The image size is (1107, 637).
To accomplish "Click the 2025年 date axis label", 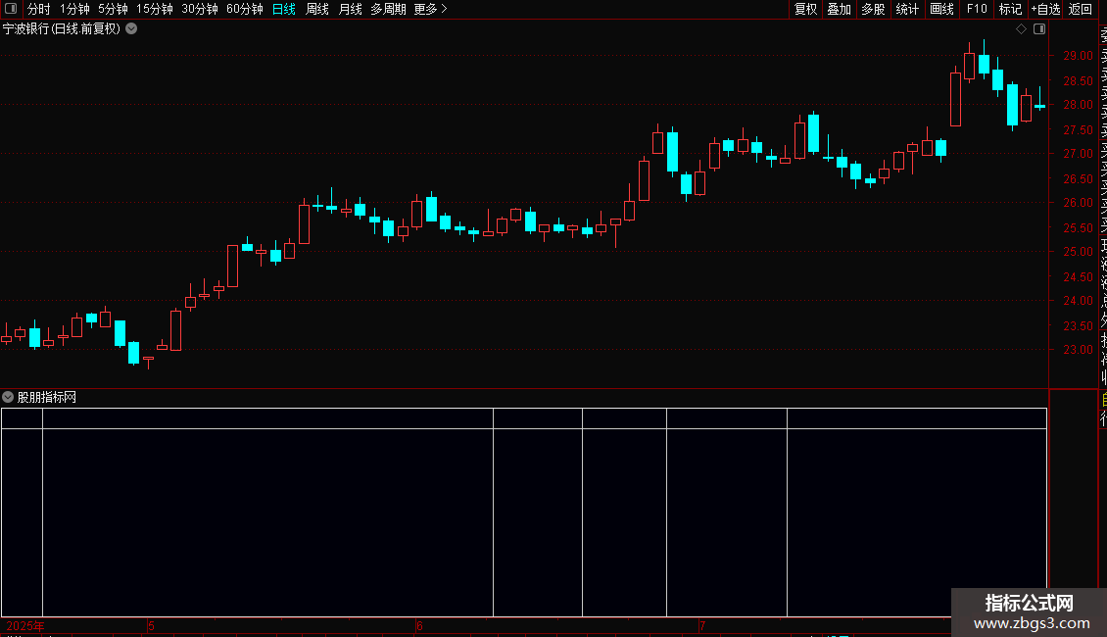I will point(24,625).
